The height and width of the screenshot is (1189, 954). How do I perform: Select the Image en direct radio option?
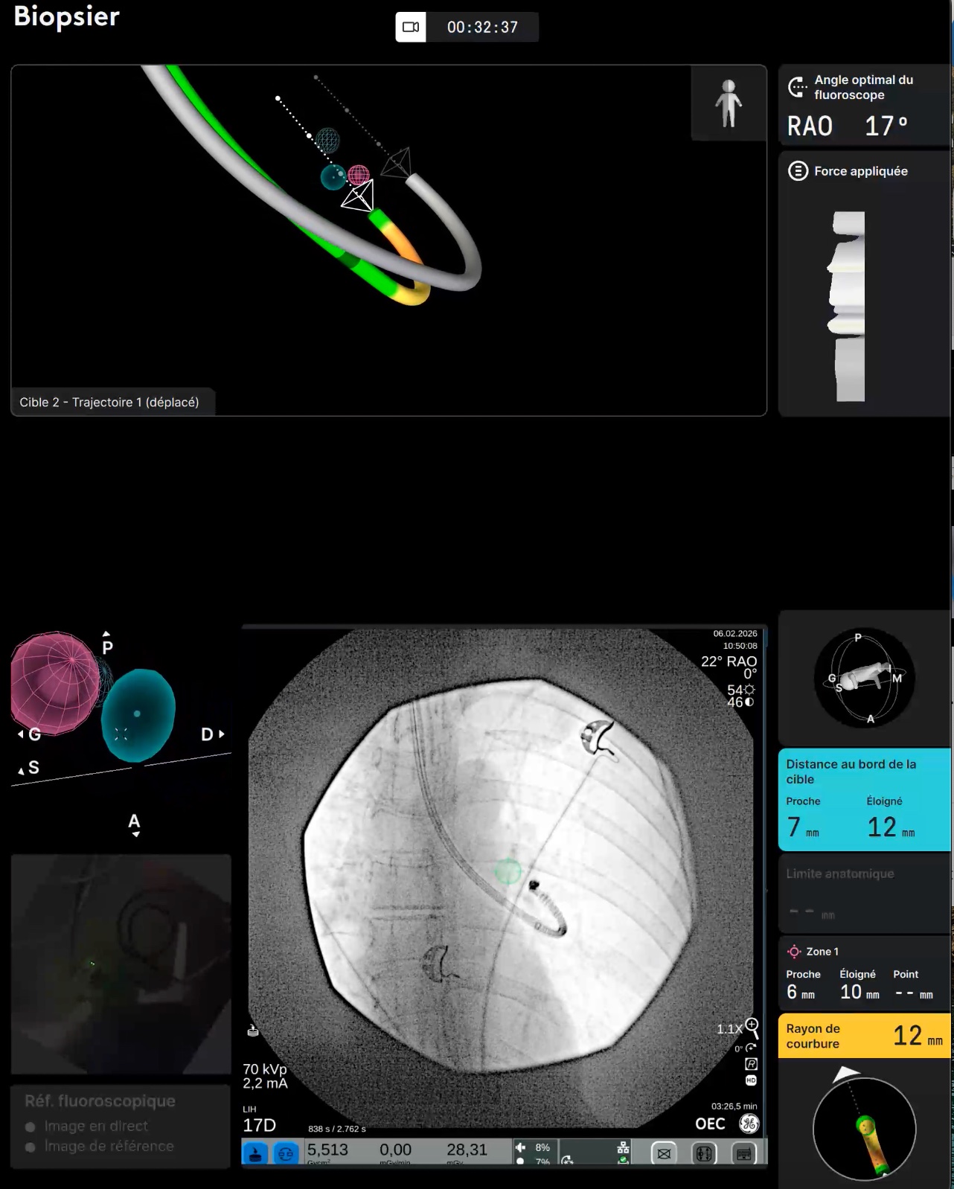87,1126
